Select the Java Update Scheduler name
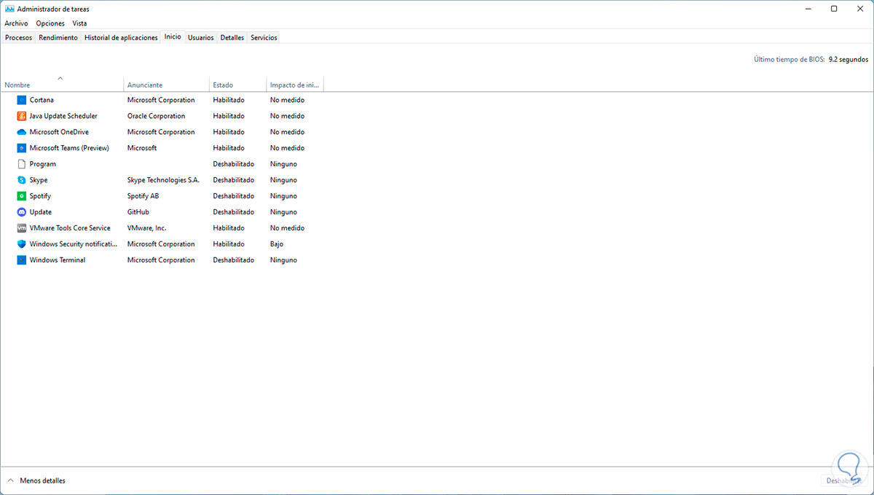This screenshot has width=874, height=495. click(x=63, y=116)
